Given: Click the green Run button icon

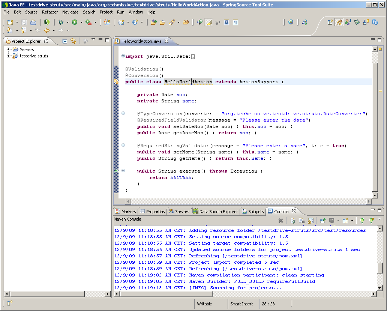Looking at the screenshot, I should pos(75,22).
